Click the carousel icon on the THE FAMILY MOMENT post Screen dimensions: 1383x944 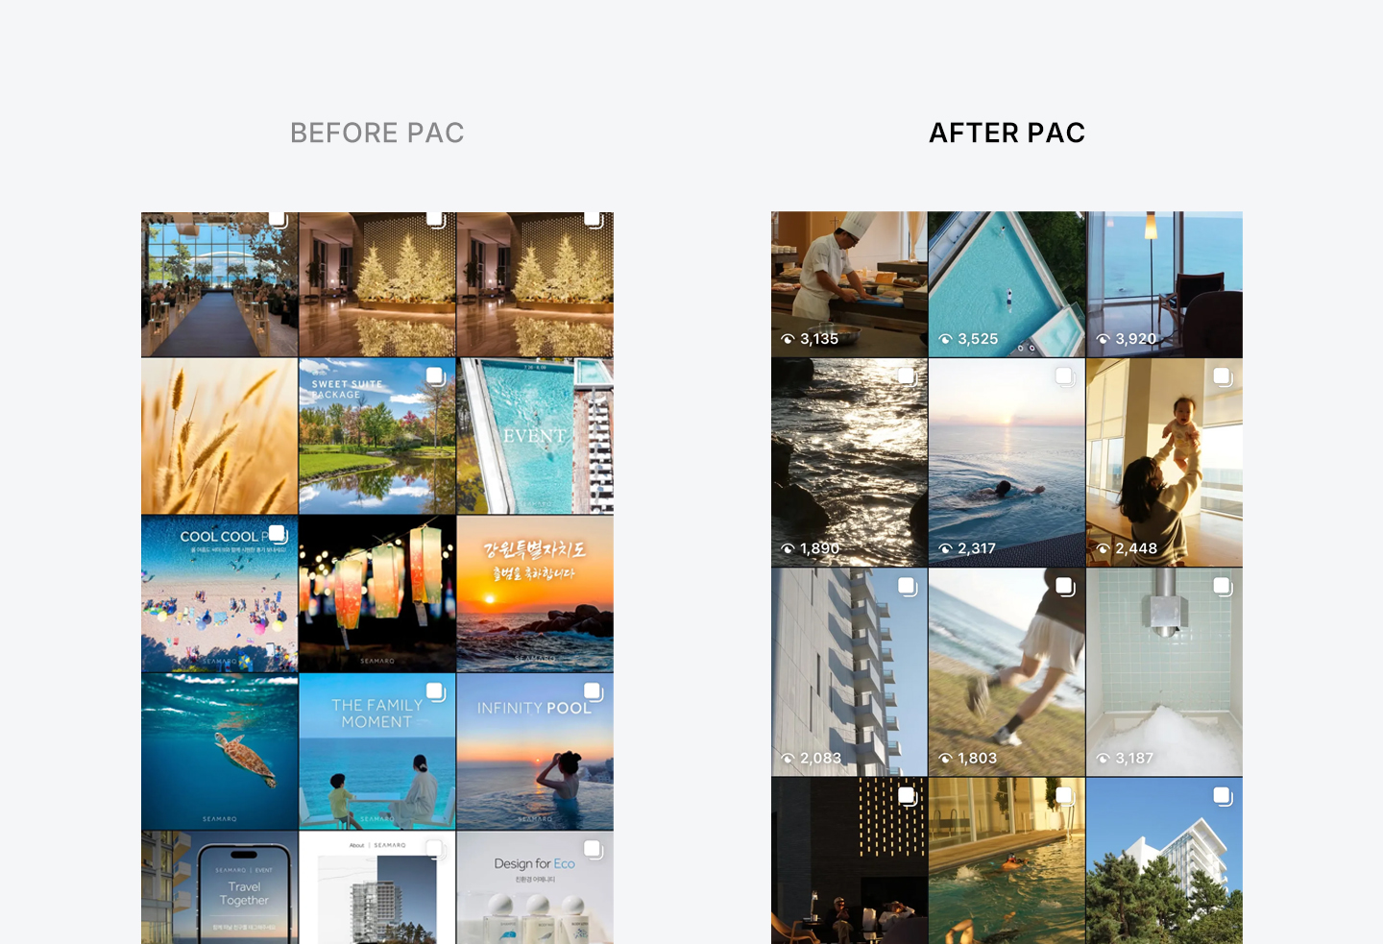[x=435, y=691]
